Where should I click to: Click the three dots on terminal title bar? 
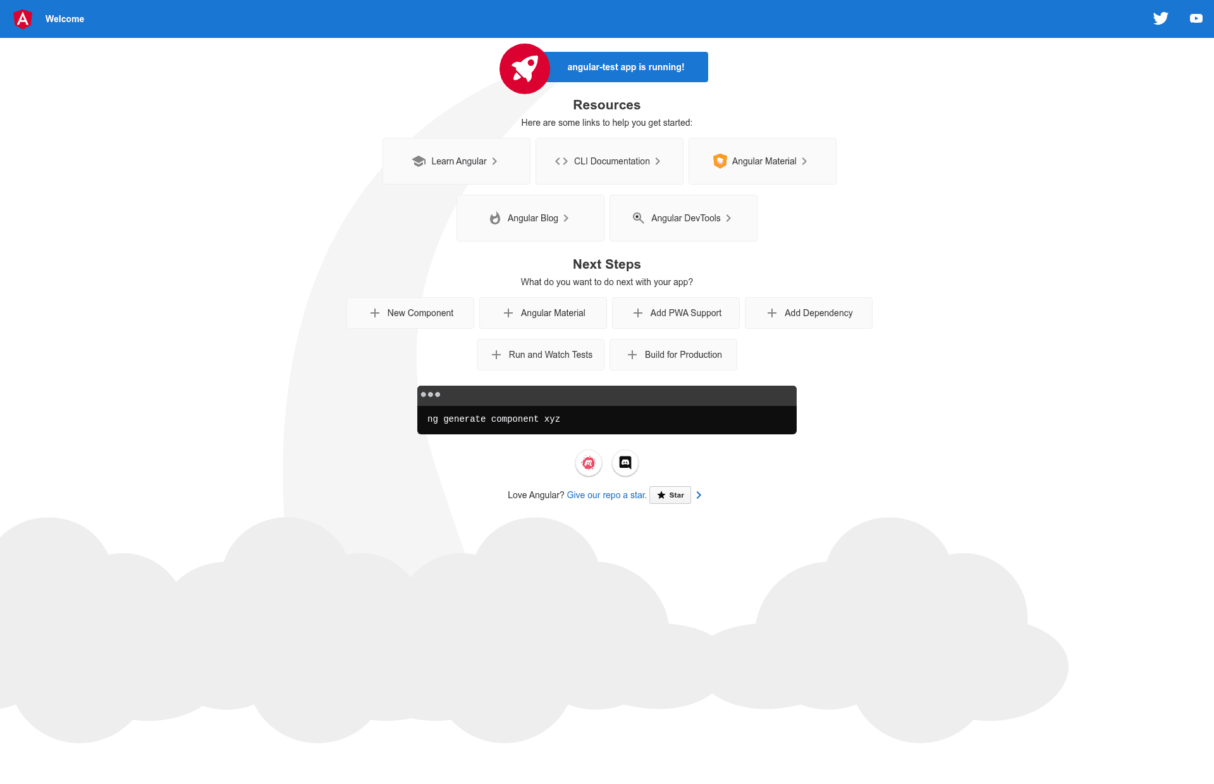[431, 395]
